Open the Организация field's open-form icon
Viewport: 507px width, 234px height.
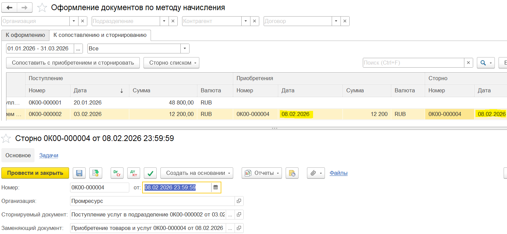[239, 201]
